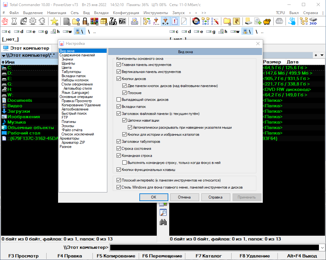This screenshot has width=326, height=260.
Task: Click the gear icon in toolbar
Action: coord(33,21)
